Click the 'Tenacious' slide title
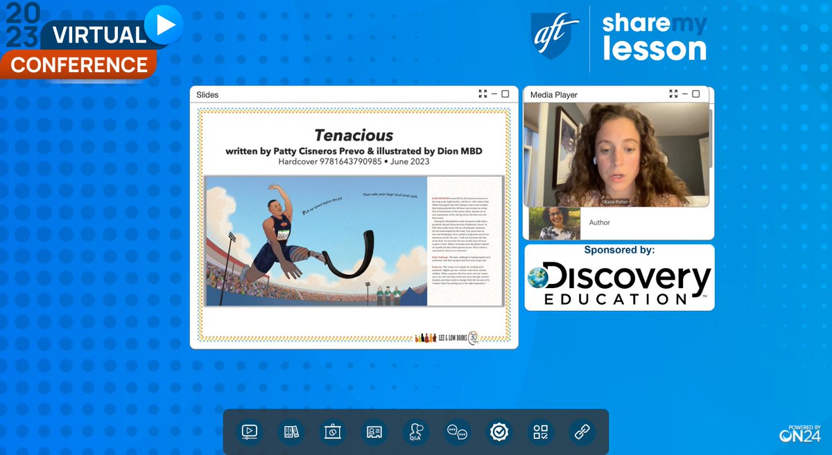 354,135
